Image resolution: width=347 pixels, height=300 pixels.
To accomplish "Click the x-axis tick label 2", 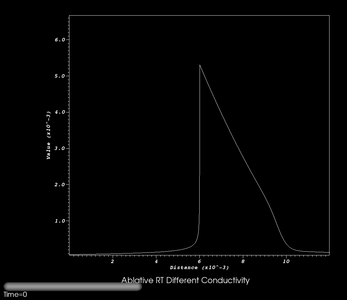I will coord(112,261).
